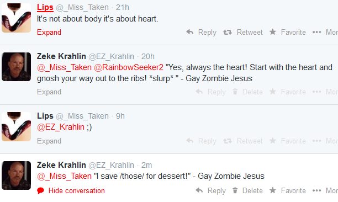Retweet Lips' 'about heart' tweet
The width and height of the screenshot is (338, 202).
[x=243, y=33]
